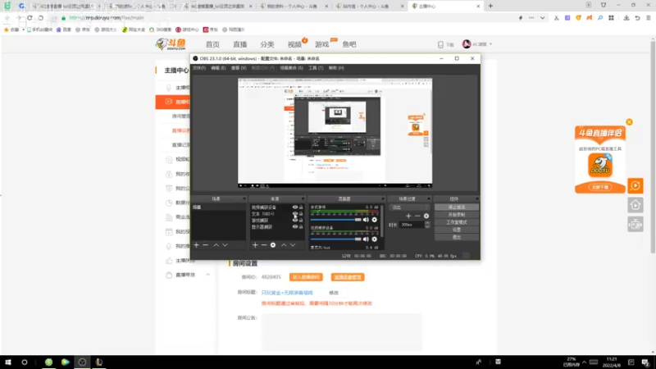The width and height of the screenshot is (656, 369).
Task: Click transition duration 300ms field
Action: click(412, 225)
